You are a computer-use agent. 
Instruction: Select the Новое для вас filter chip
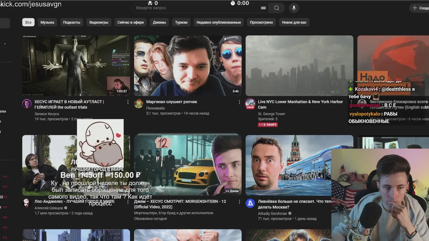point(294,22)
